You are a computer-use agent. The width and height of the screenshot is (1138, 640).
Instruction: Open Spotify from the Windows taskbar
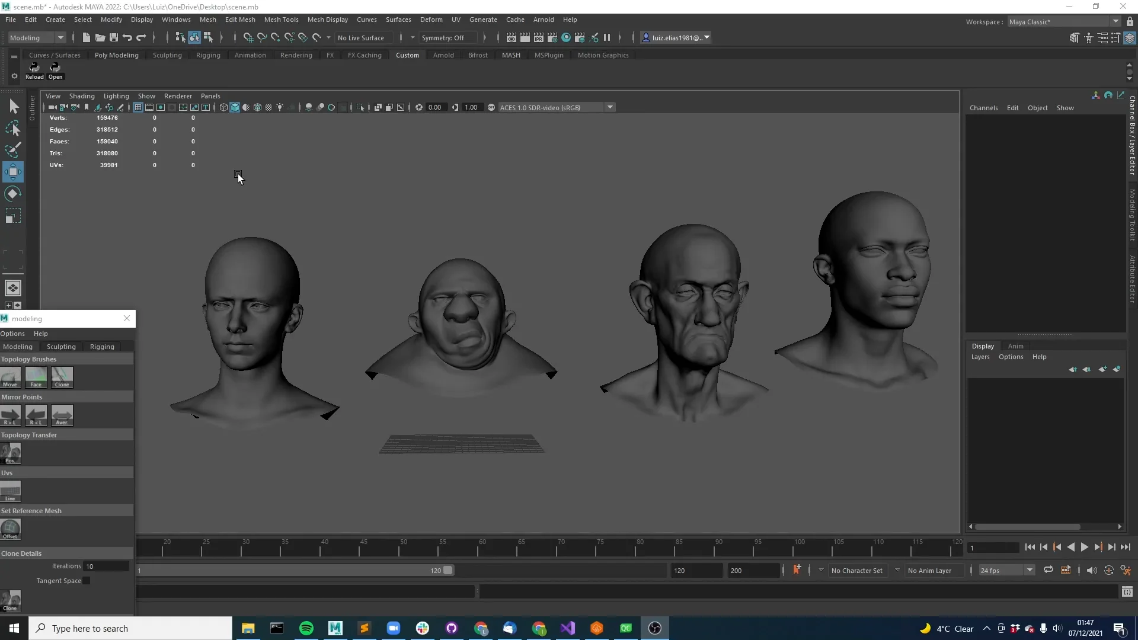[x=306, y=628]
